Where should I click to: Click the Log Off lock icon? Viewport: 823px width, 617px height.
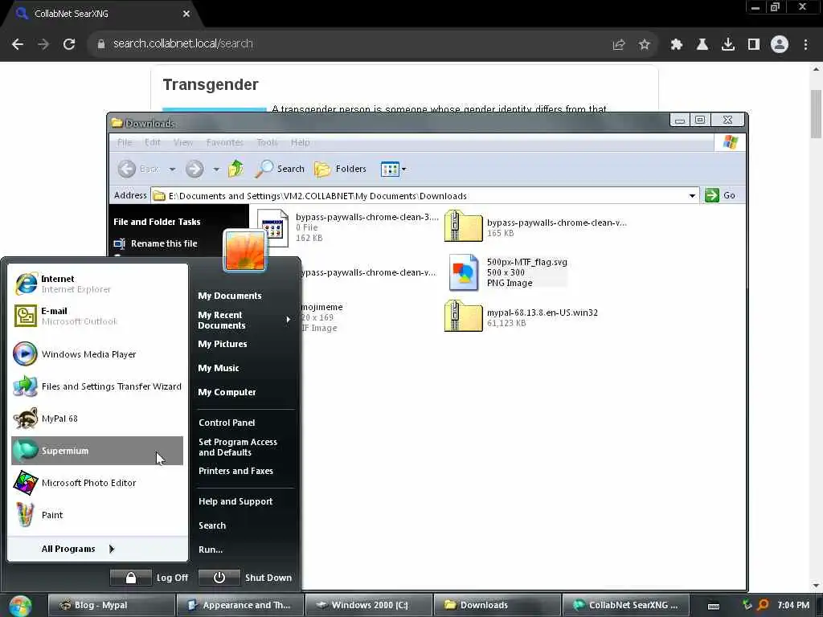[x=131, y=578]
